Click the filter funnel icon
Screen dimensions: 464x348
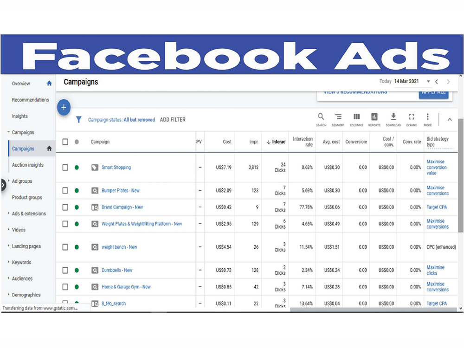coord(78,120)
